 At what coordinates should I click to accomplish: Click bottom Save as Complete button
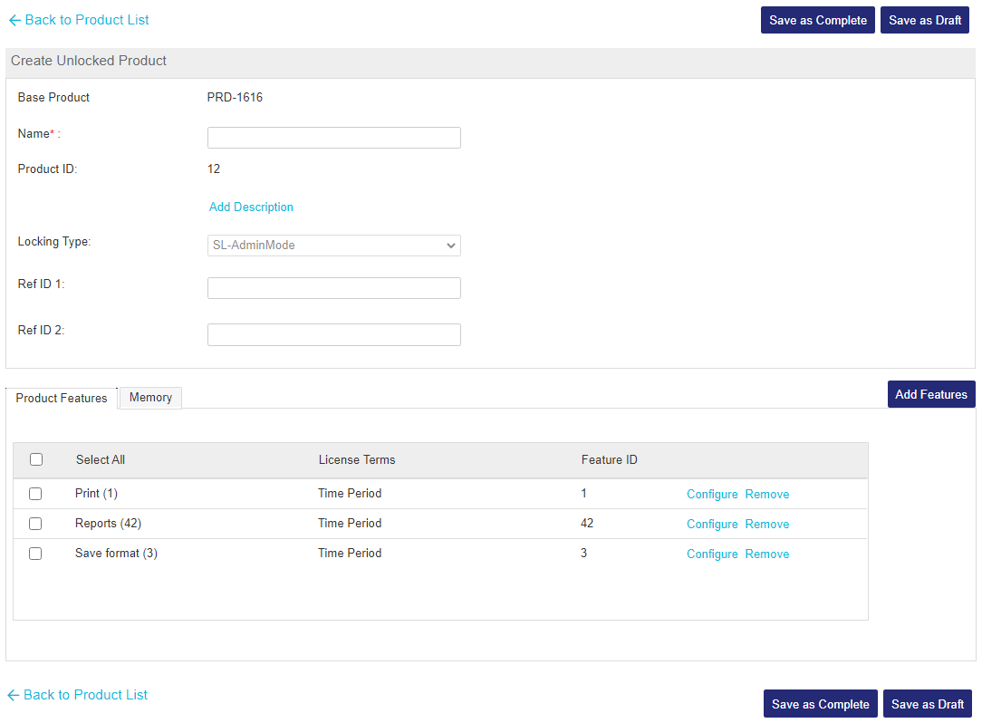click(x=820, y=704)
